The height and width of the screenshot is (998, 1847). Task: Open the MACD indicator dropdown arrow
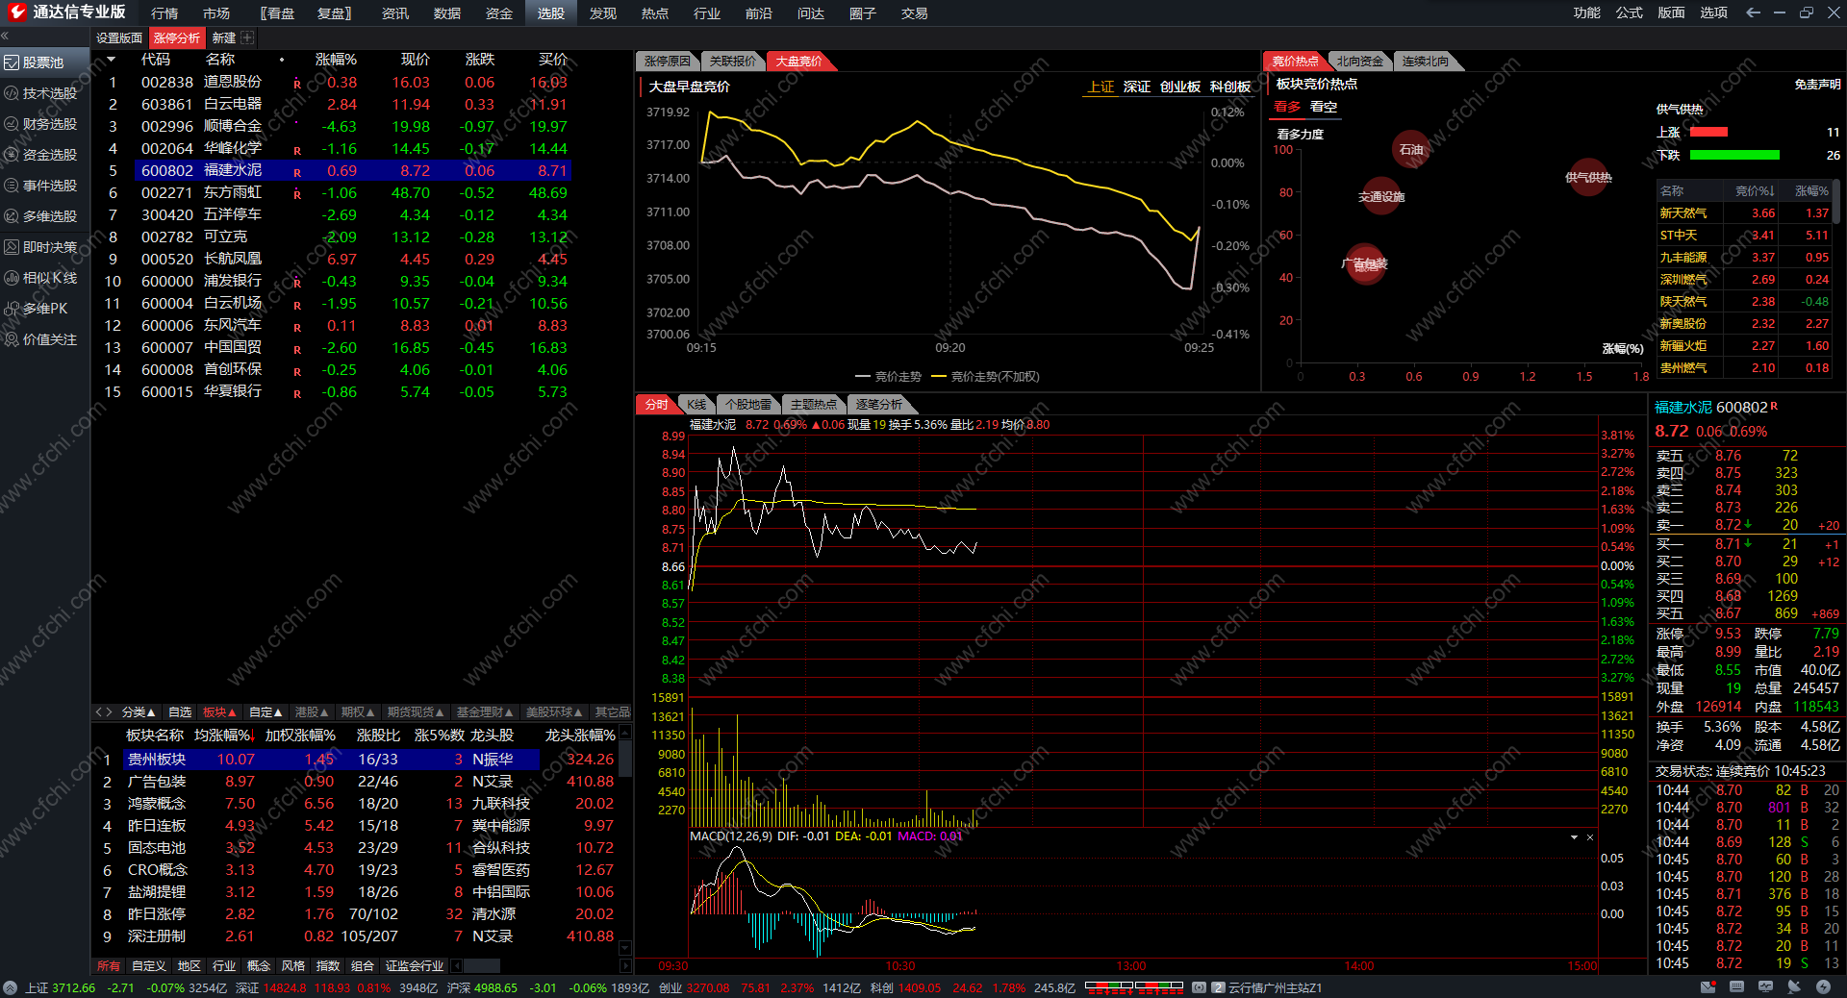tap(1574, 837)
